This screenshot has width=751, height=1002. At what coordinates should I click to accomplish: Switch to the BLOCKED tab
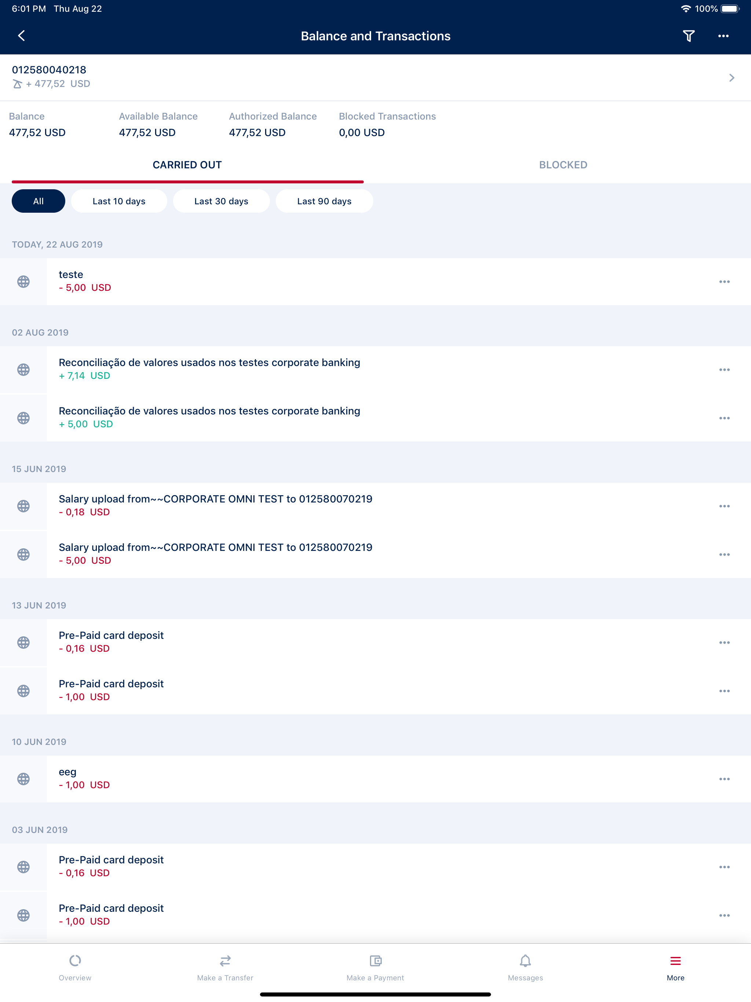563,165
